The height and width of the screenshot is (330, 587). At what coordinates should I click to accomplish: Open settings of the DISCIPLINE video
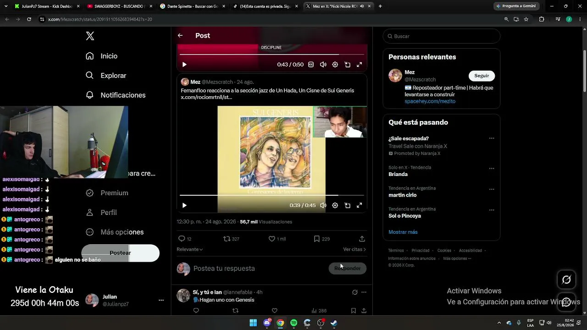[x=335, y=65]
